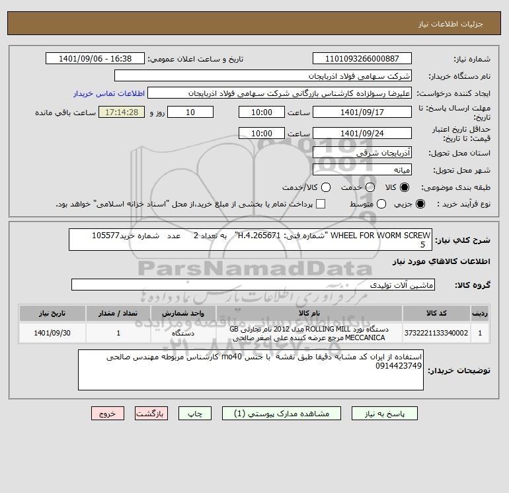Click the buyer name field شرکت سهامی فولاد اذربایجان
The width and height of the screenshot is (509, 493).
(263, 75)
